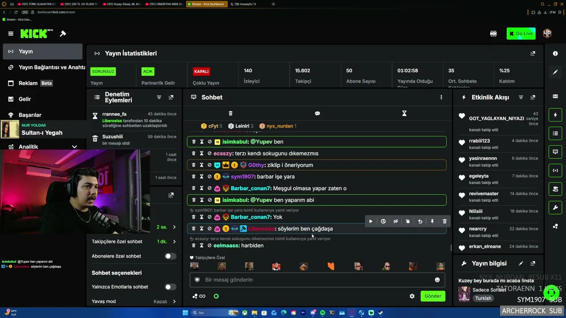The image size is (566, 318).
Task: Filter the Denetim Eylemleri list
Action: click(159, 97)
